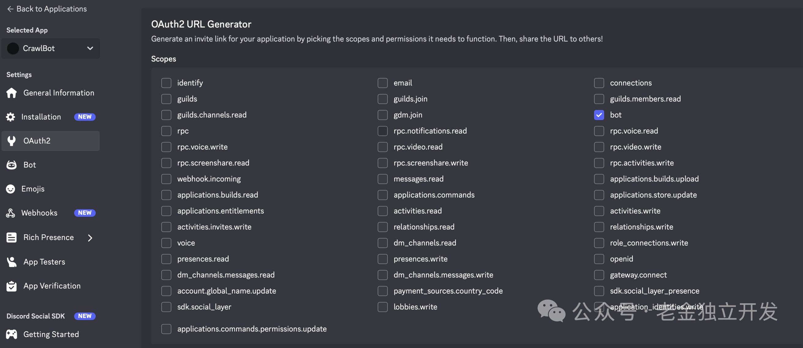Click the CrawlBot app avatar
Viewport: 803px width, 348px height.
[13, 49]
